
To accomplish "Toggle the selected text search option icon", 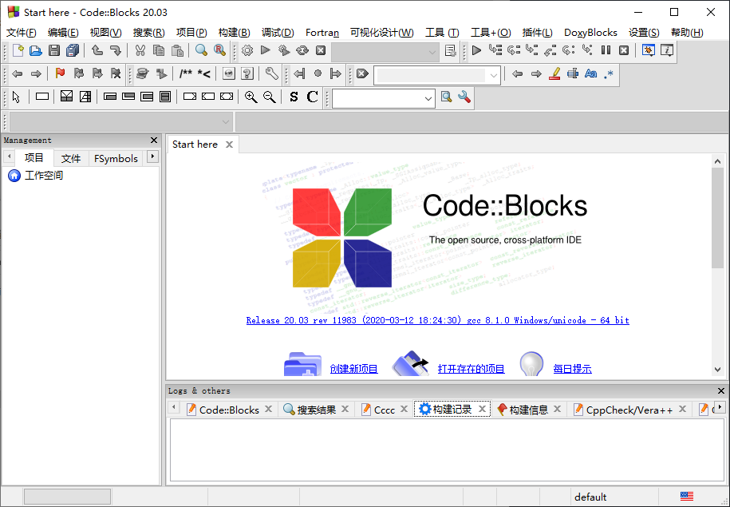I will [x=573, y=73].
